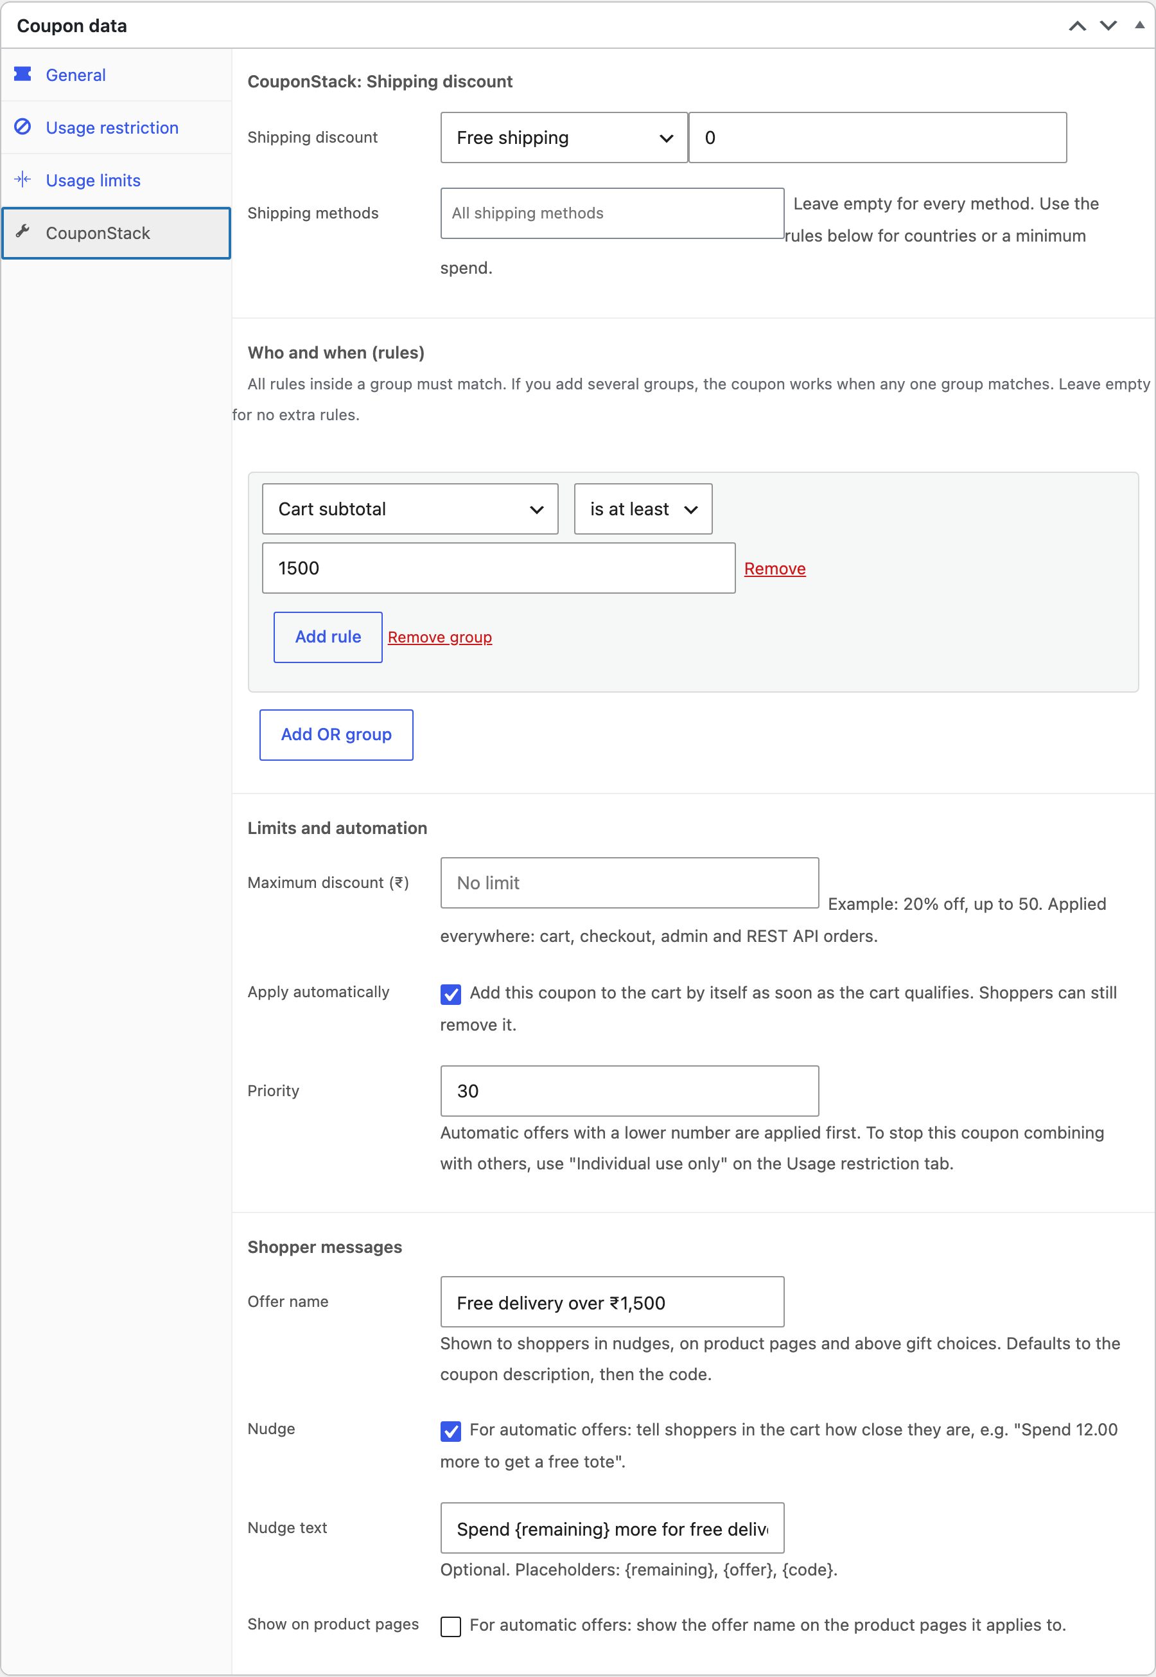Select the CouponStack tab

point(116,233)
